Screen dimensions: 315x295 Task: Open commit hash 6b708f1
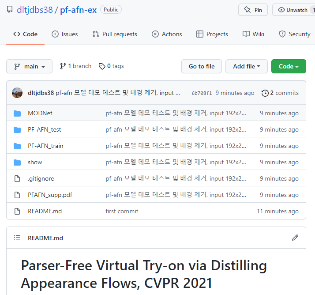pos(202,93)
